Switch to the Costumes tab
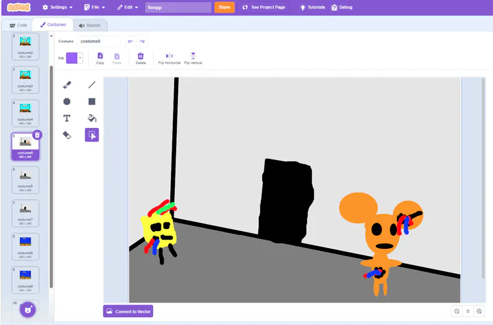The width and height of the screenshot is (493, 325). [x=53, y=24]
